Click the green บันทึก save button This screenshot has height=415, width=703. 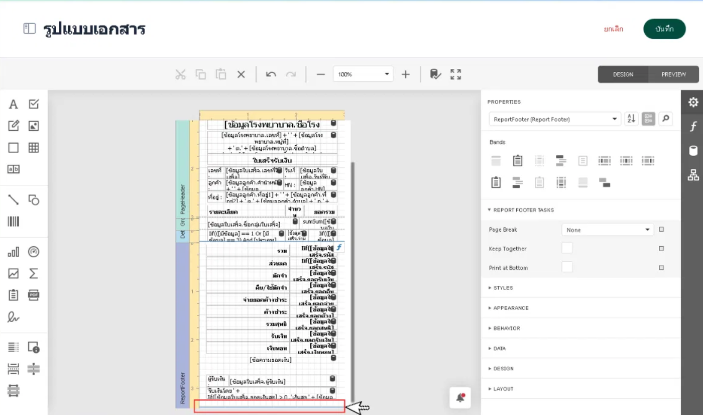664,29
